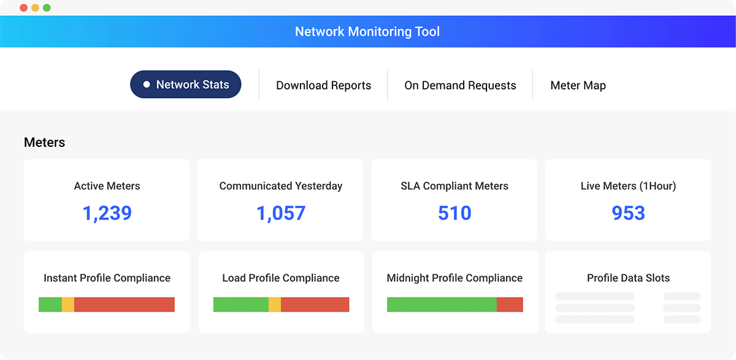Click green segment of Instant Profile Compliance bar
This screenshot has height=360, width=736.
pos(50,304)
